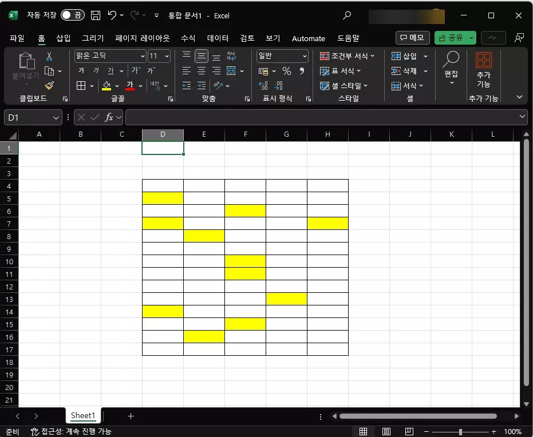This screenshot has width=533, height=437.
Task: Click the Top Align icon
Action: 186,55
